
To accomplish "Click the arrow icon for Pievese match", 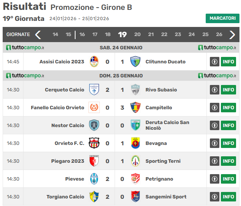I will (x=214, y=179).
